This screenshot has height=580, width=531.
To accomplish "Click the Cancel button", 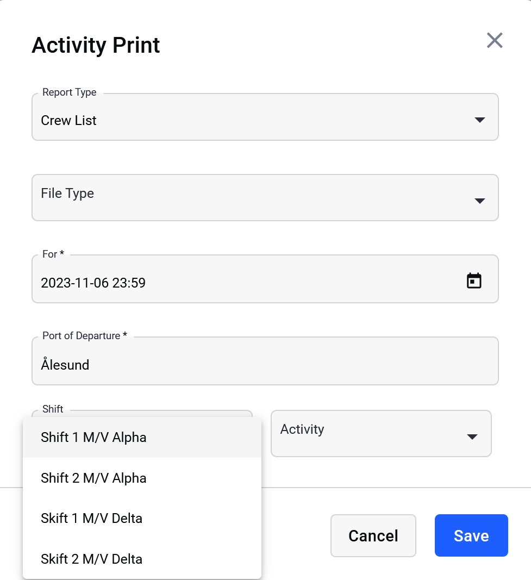I will (x=373, y=535).
